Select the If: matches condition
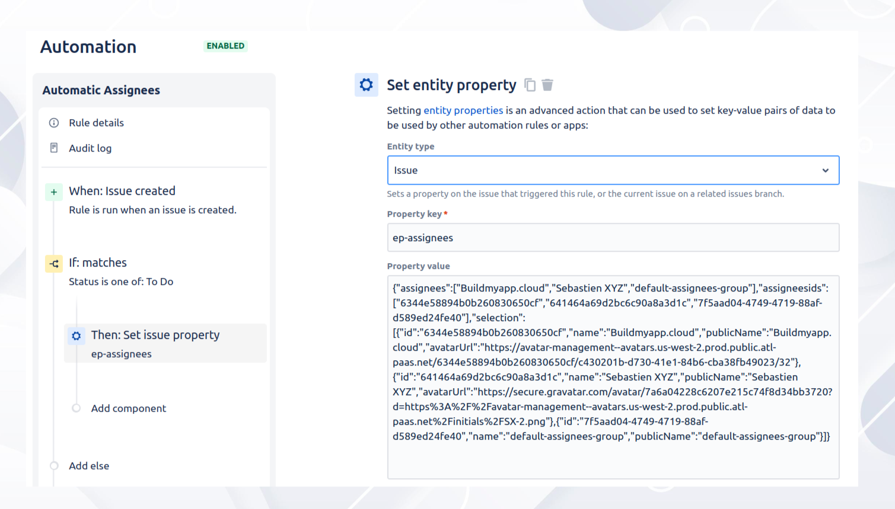The height and width of the screenshot is (509, 895). pos(98,262)
